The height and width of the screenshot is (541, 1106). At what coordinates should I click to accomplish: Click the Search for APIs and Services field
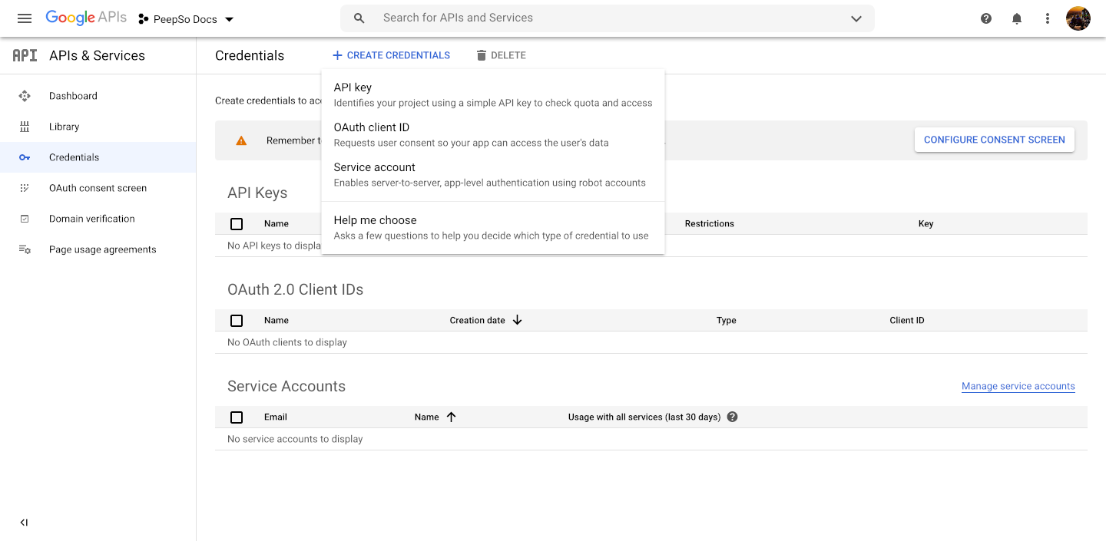[607, 18]
